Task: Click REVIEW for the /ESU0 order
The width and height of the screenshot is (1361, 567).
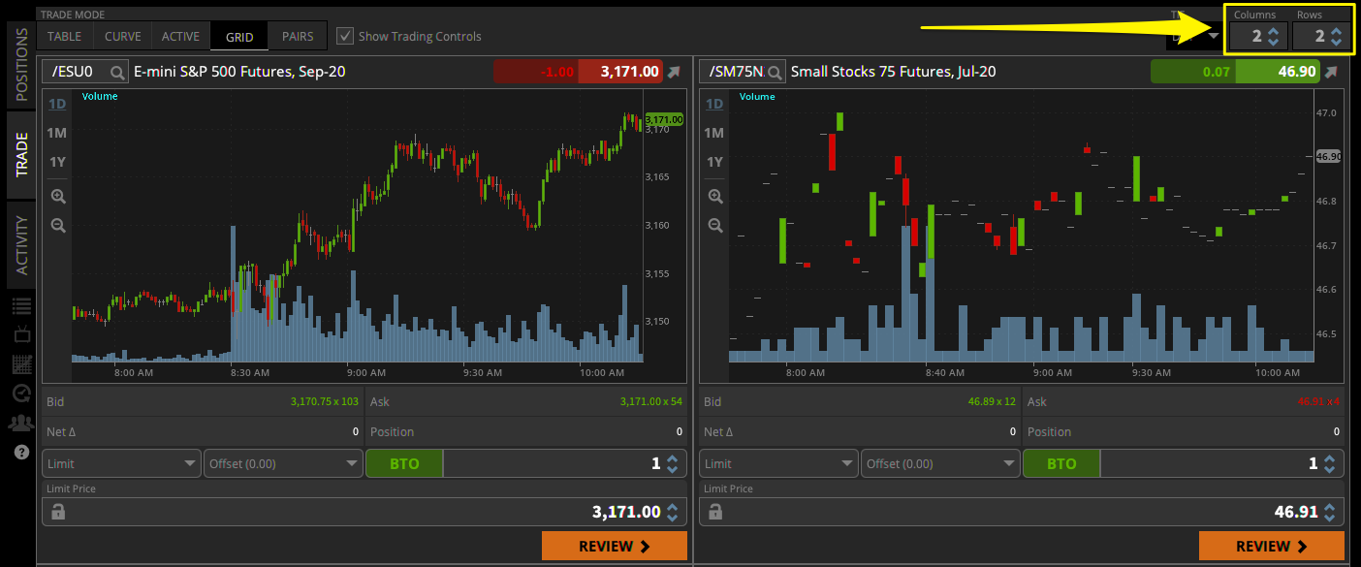Action: (x=614, y=545)
